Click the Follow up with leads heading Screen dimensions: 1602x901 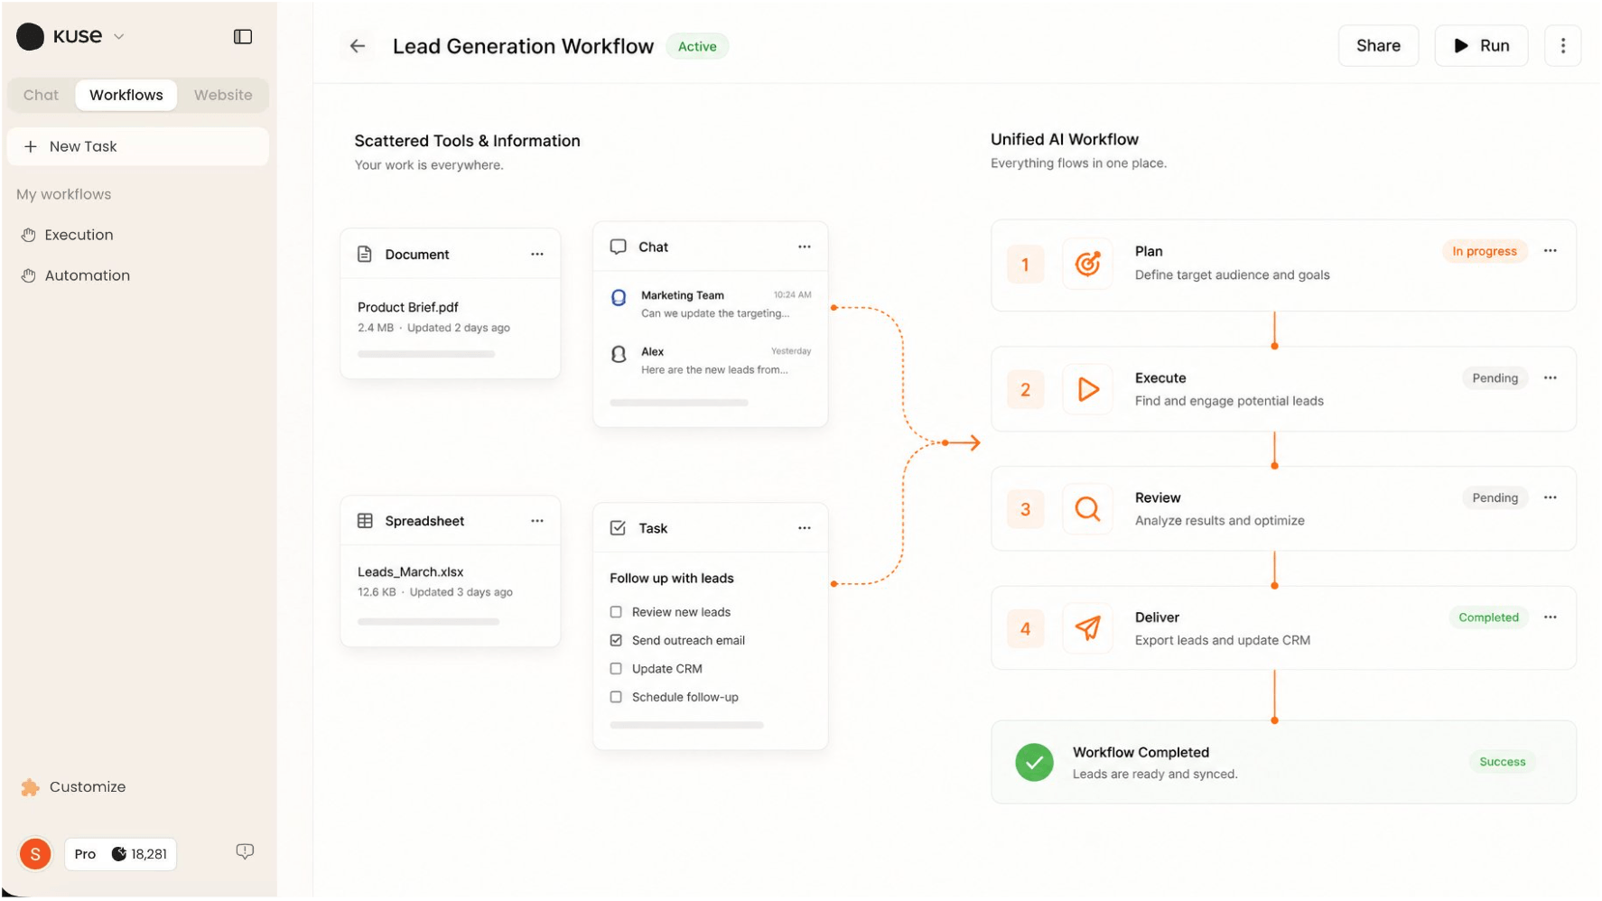click(672, 579)
